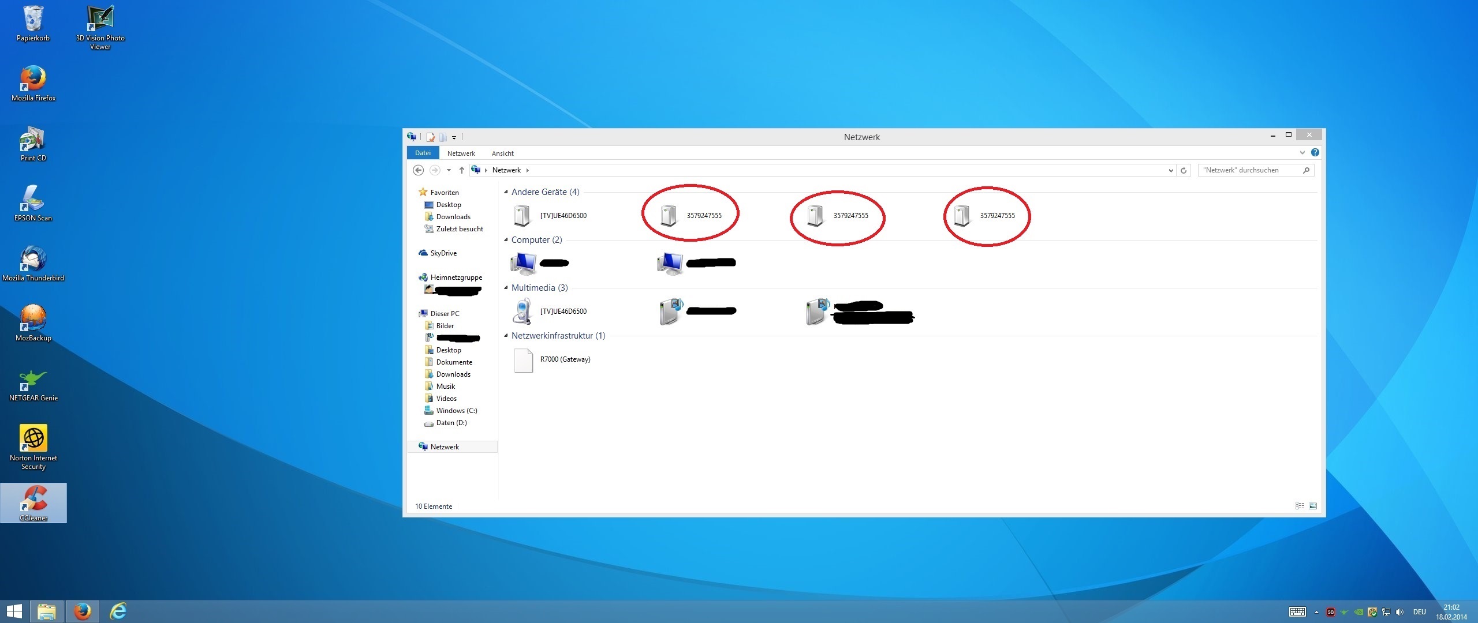Open the Datei tab
The width and height of the screenshot is (1478, 623).
(423, 153)
